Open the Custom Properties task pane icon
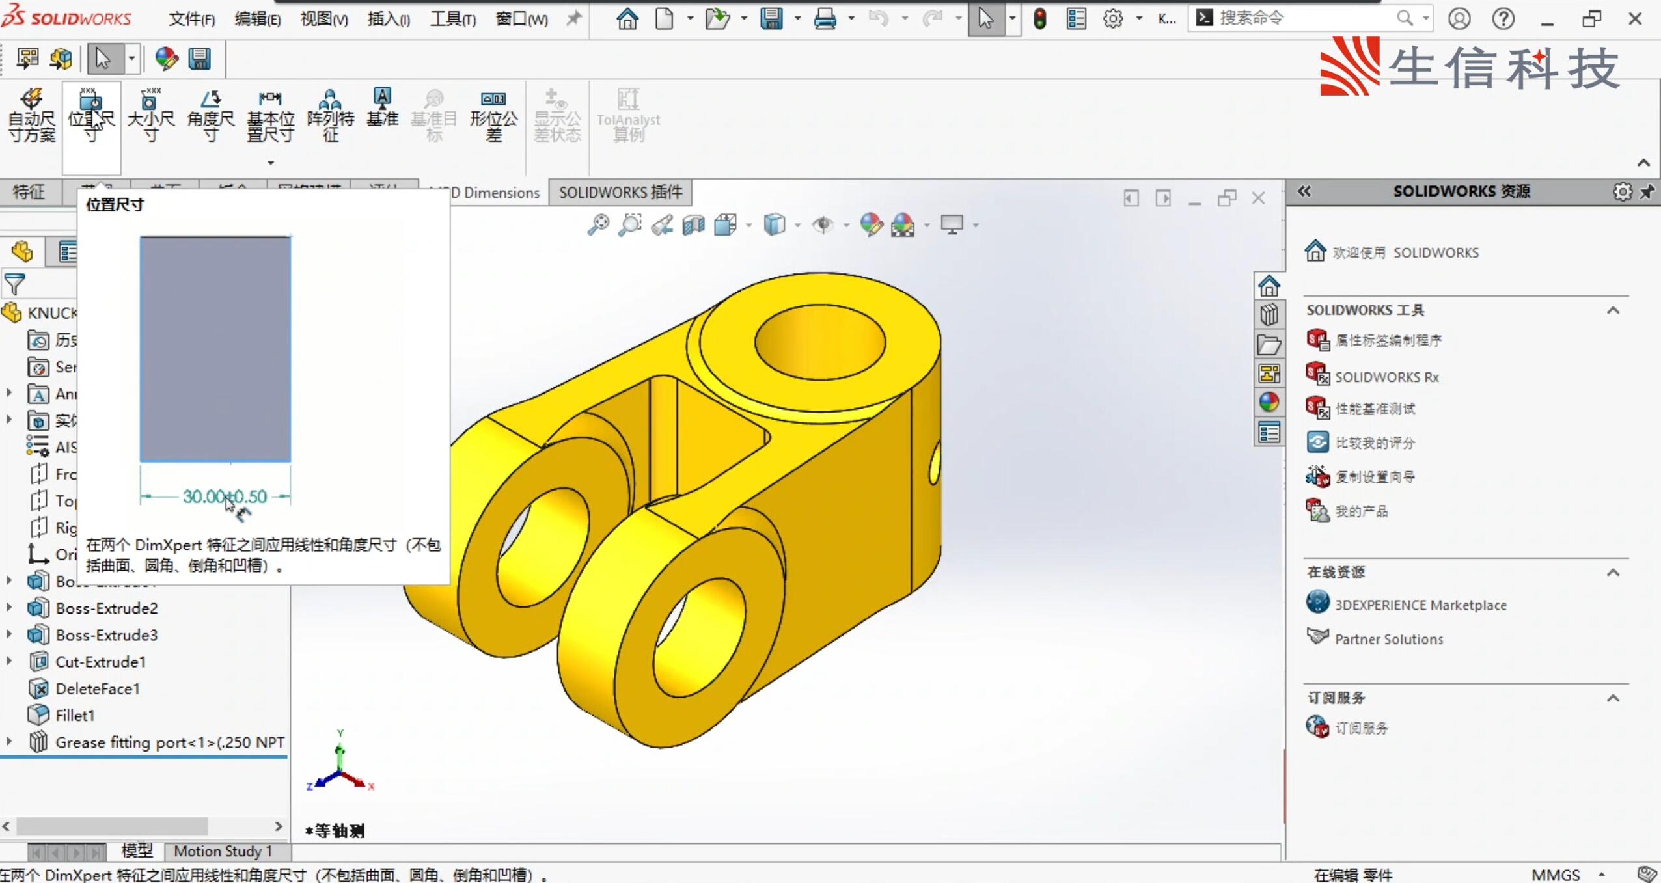 pyautogui.click(x=1269, y=432)
